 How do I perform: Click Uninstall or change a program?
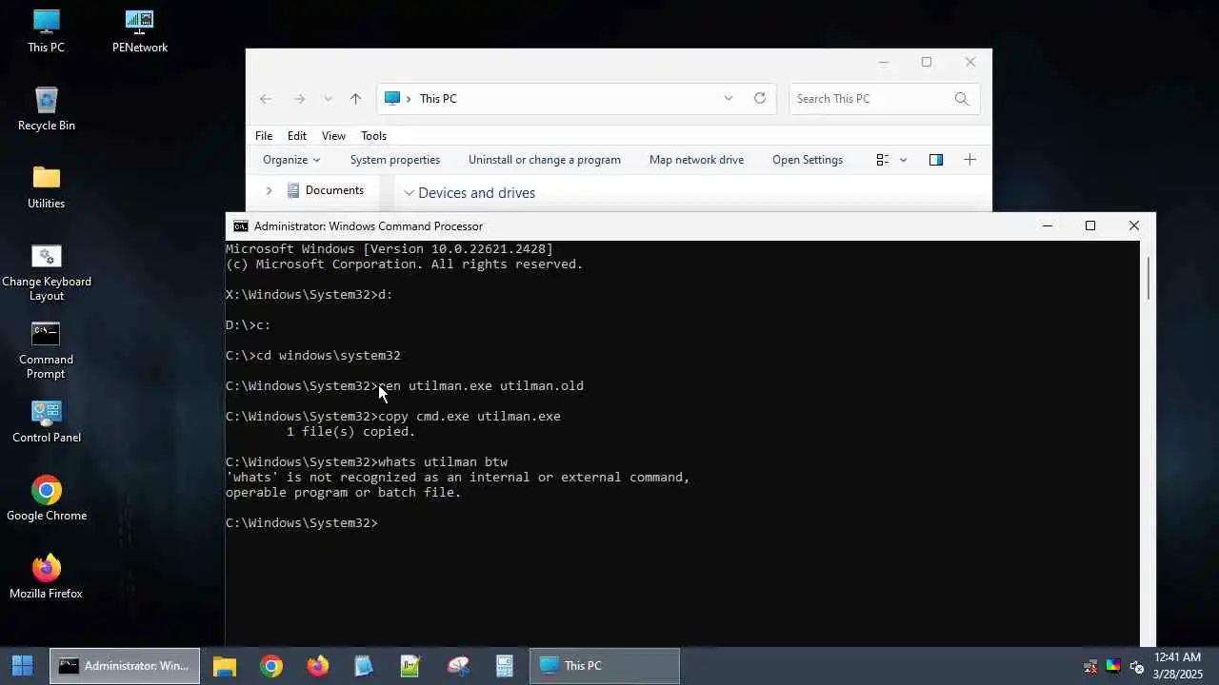coord(545,160)
